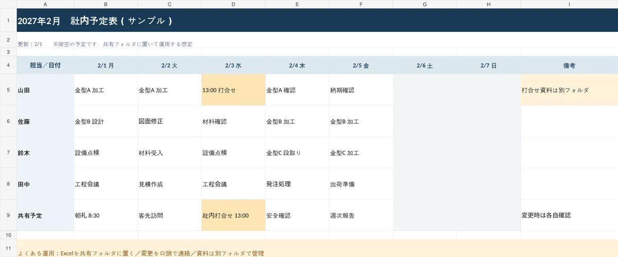Select column header F

tap(362, 4)
